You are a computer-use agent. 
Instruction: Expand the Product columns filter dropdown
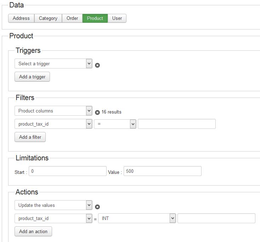click(x=53, y=111)
